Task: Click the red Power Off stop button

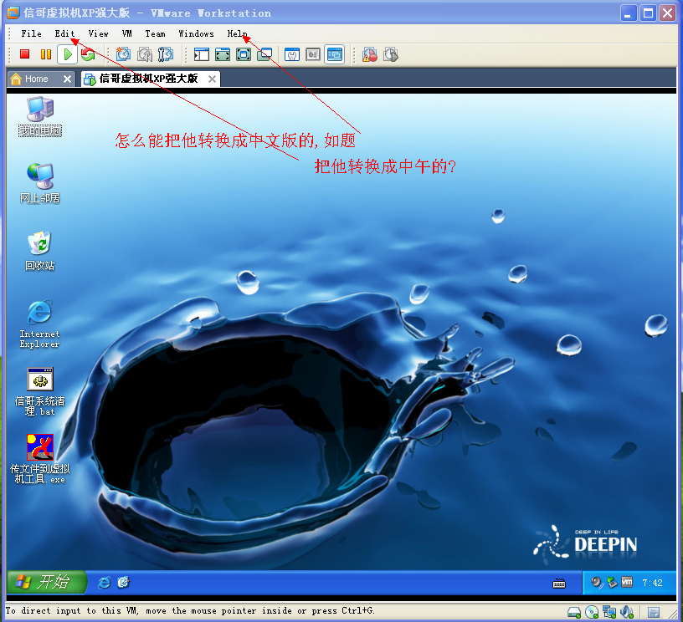Action: pos(24,54)
